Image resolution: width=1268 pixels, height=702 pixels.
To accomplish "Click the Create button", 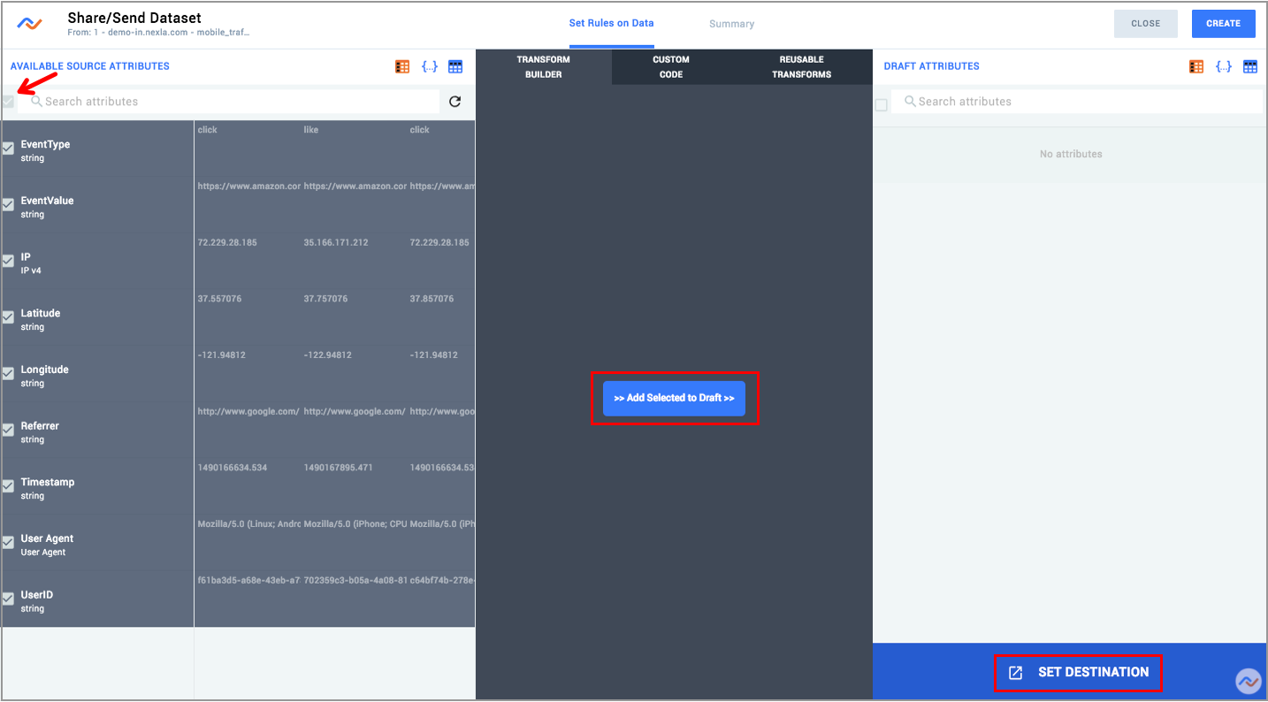I will pyautogui.click(x=1223, y=24).
